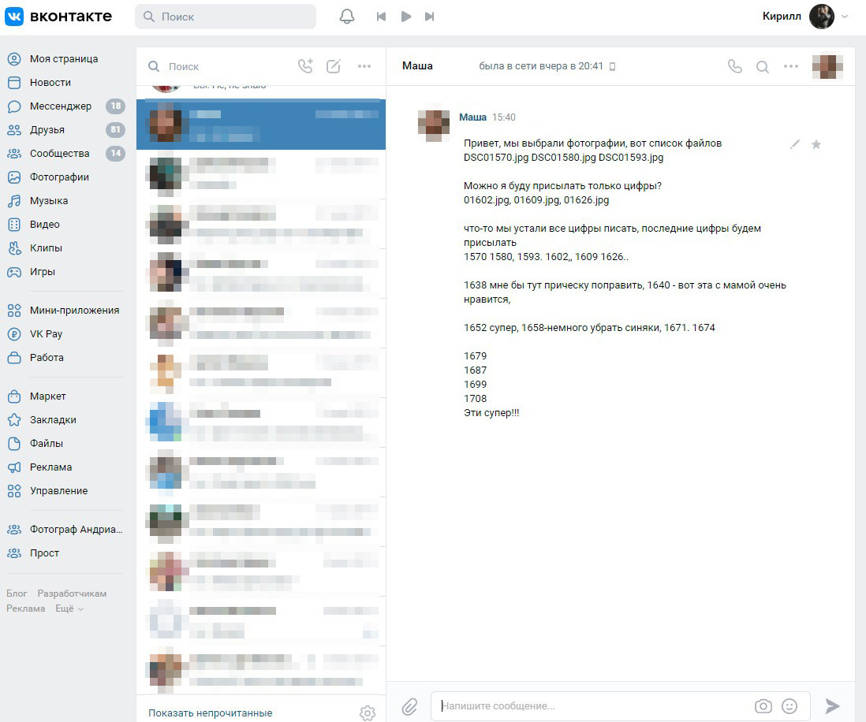Compose a new message with pencil icon

334,66
